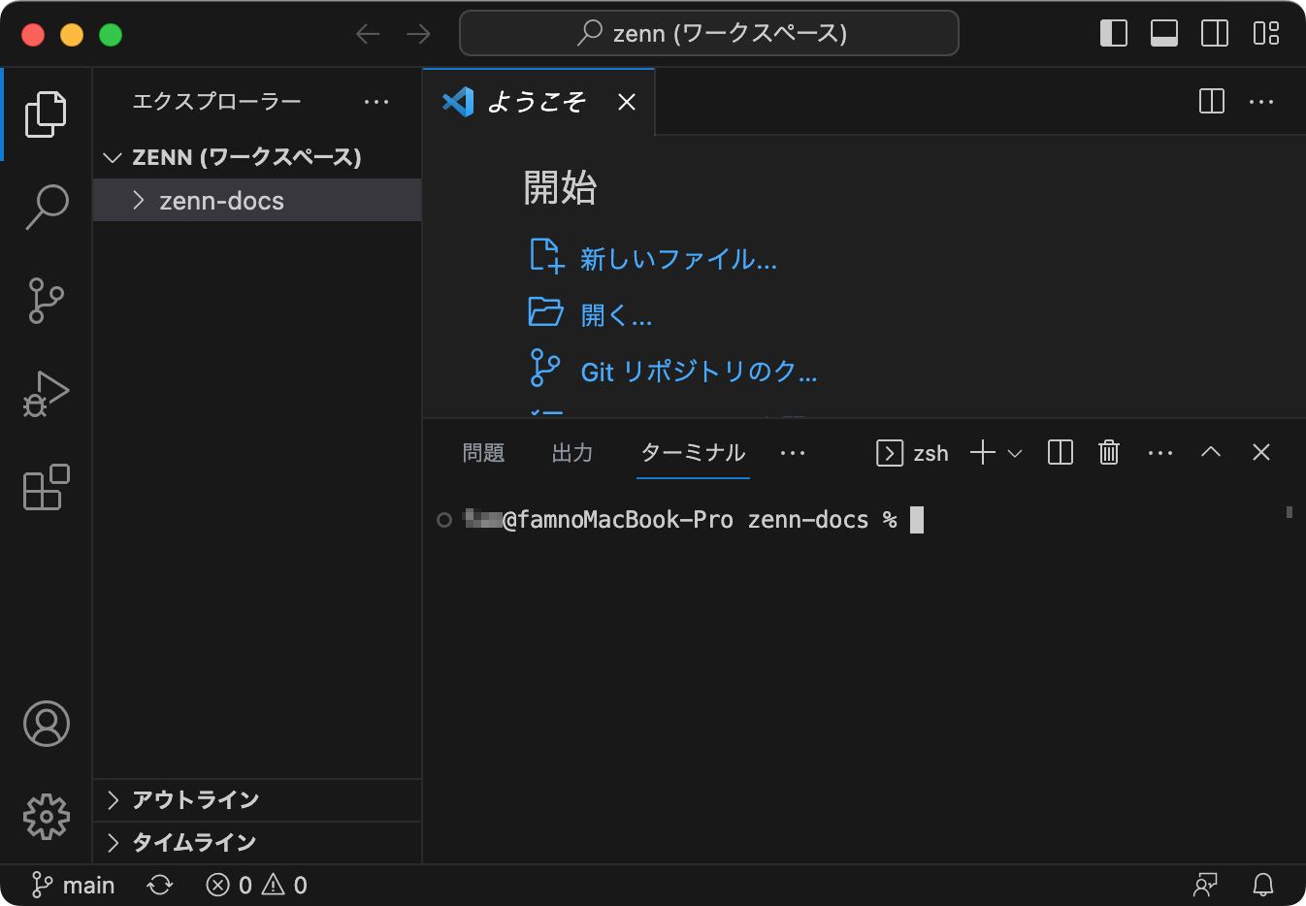Open Explorer more actions ellipsis
Image resolution: width=1306 pixels, height=906 pixels.
coord(376,102)
